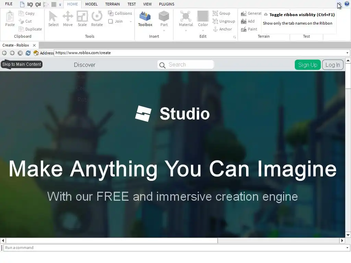Viewport: 351px width, 263px height.
Task: Open the Toolbox panel
Action: 145,19
